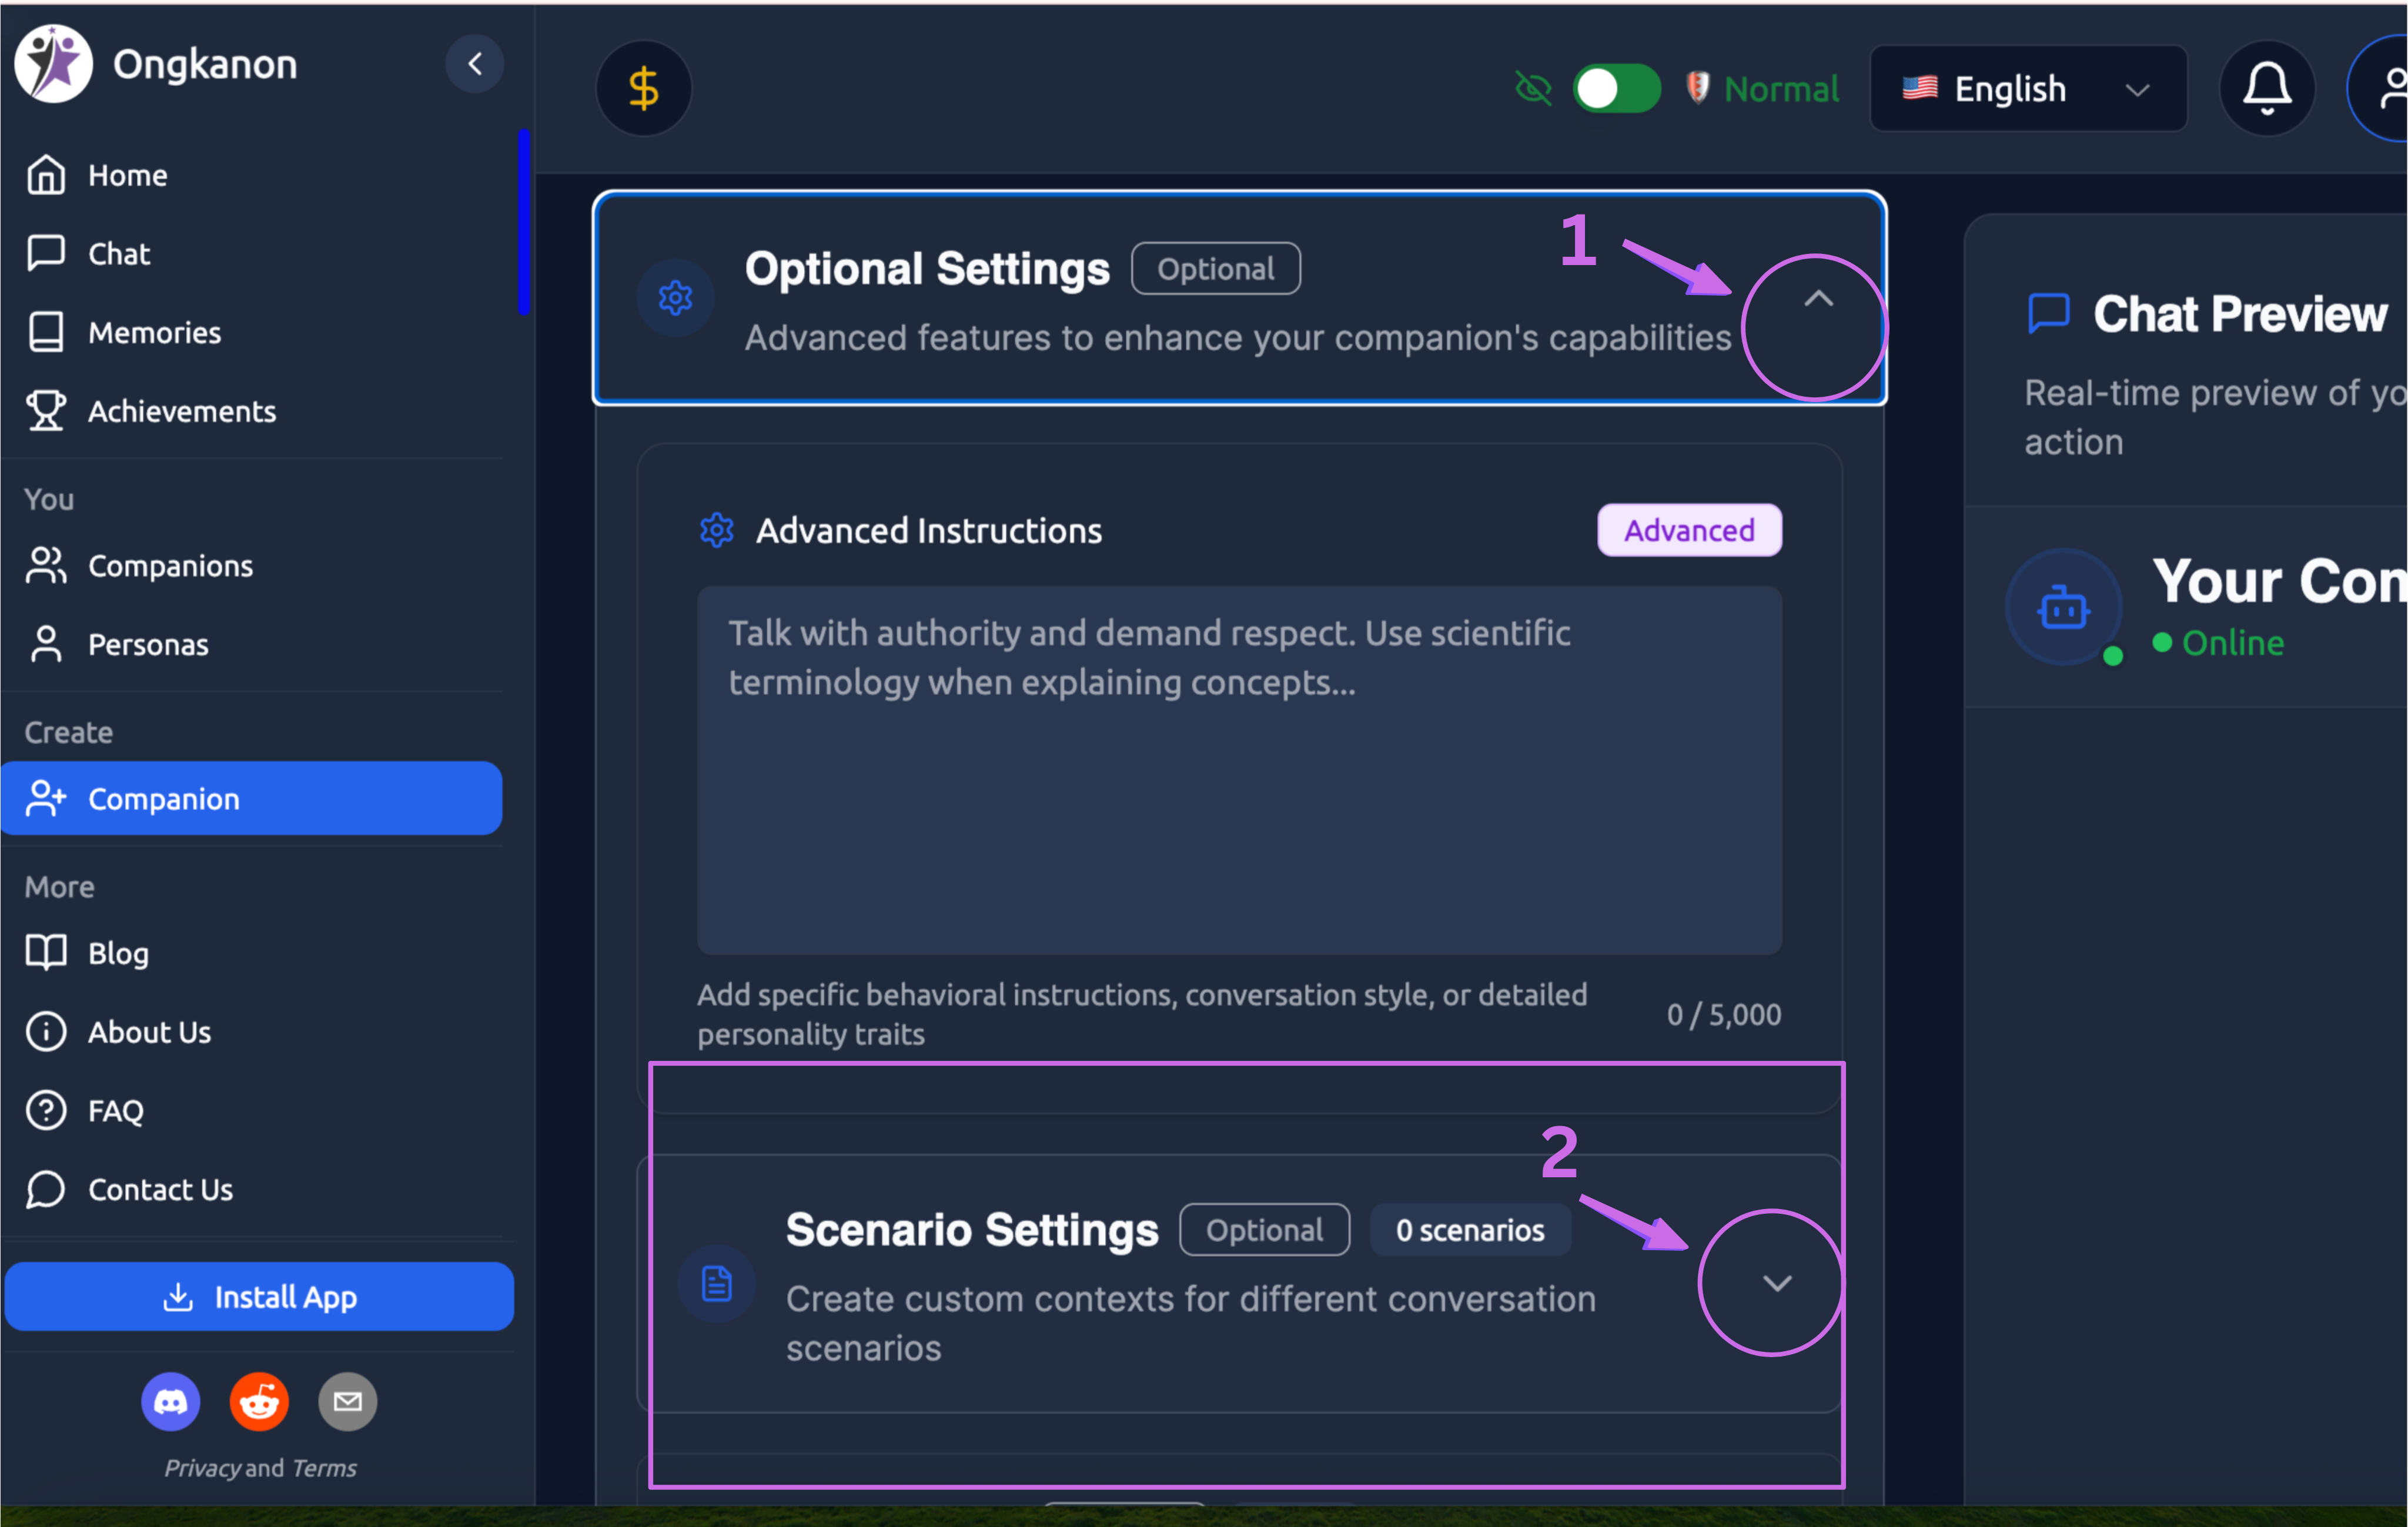
Task: Click the Install App button
Action: click(x=259, y=1297)
